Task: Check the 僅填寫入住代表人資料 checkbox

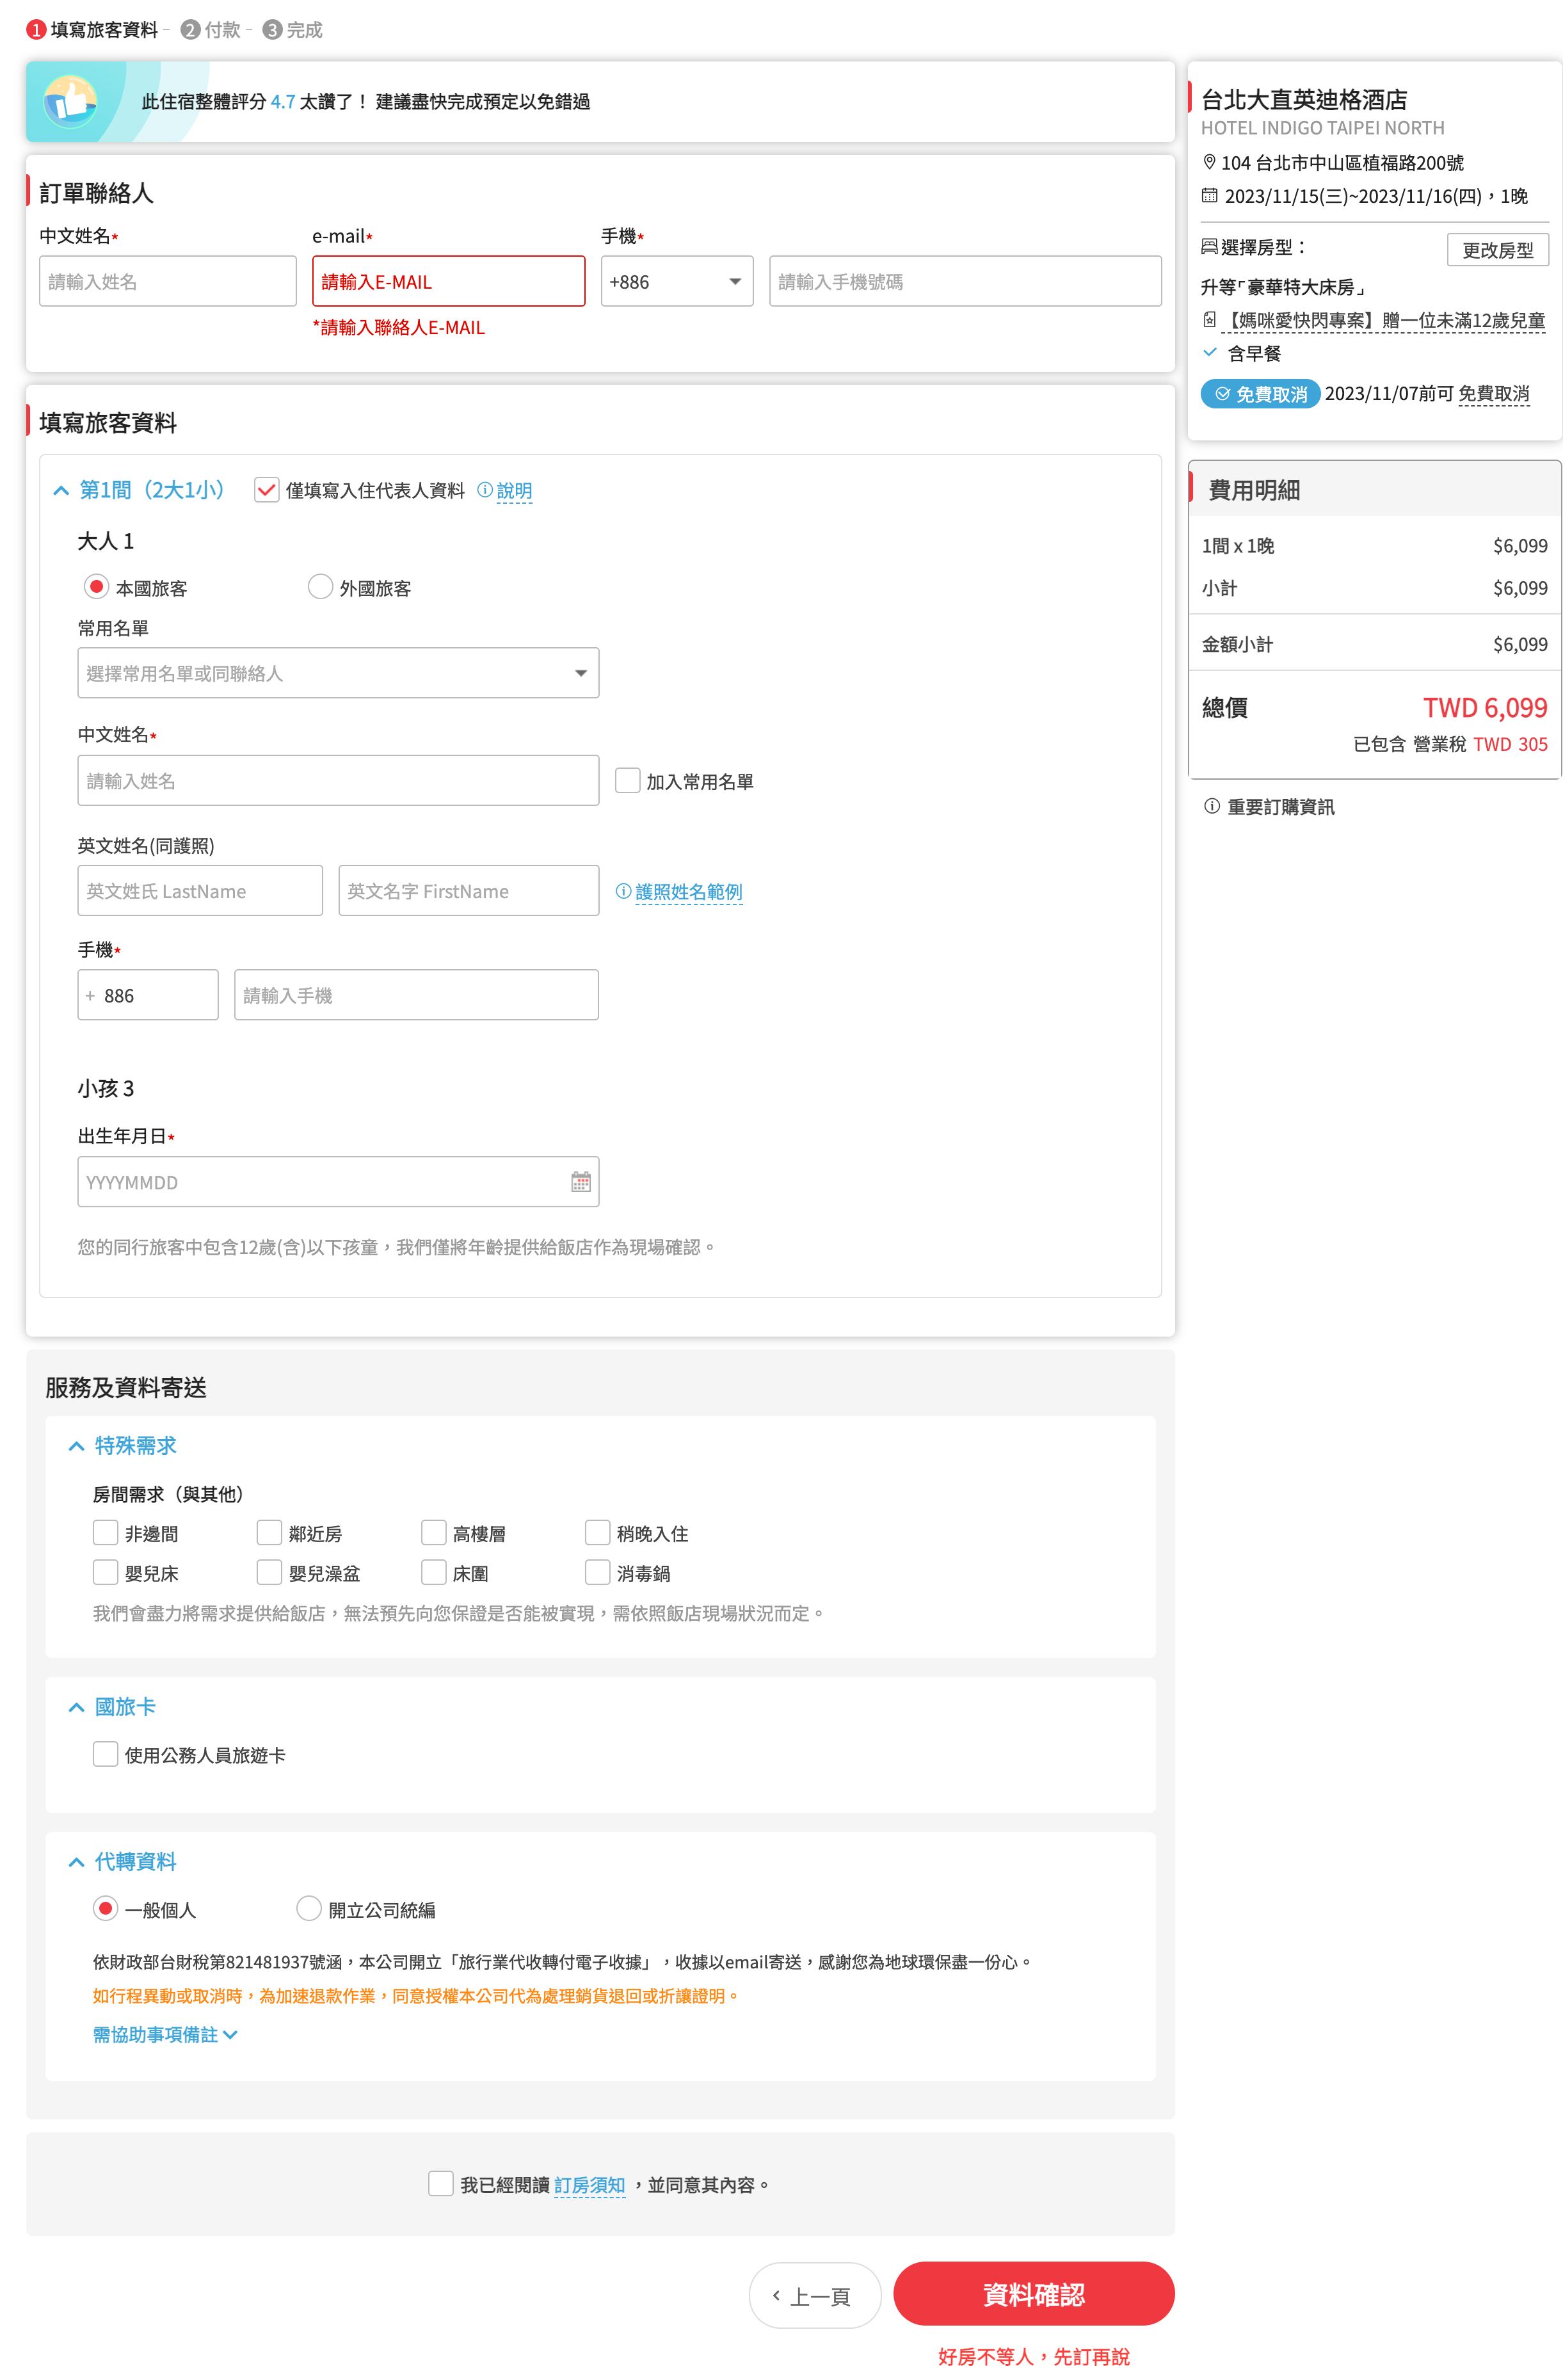Action: [x=266, y=490]
